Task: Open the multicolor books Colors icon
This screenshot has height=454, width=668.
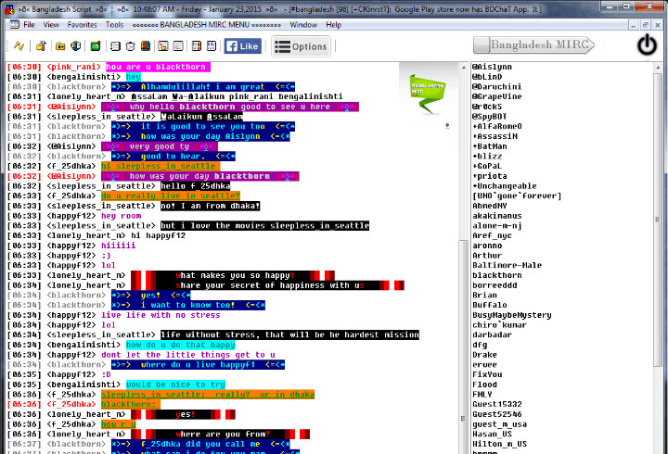Action: coord(146,46)
